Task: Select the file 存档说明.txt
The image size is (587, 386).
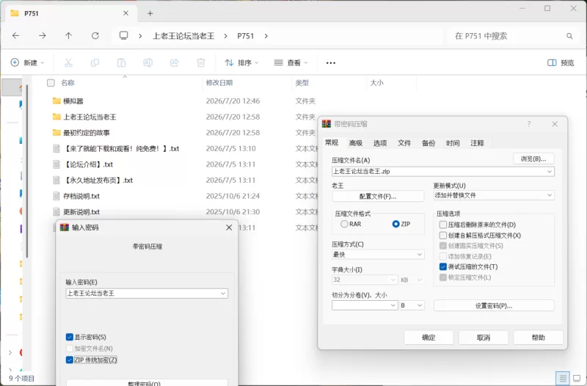Action: (76, 196)
